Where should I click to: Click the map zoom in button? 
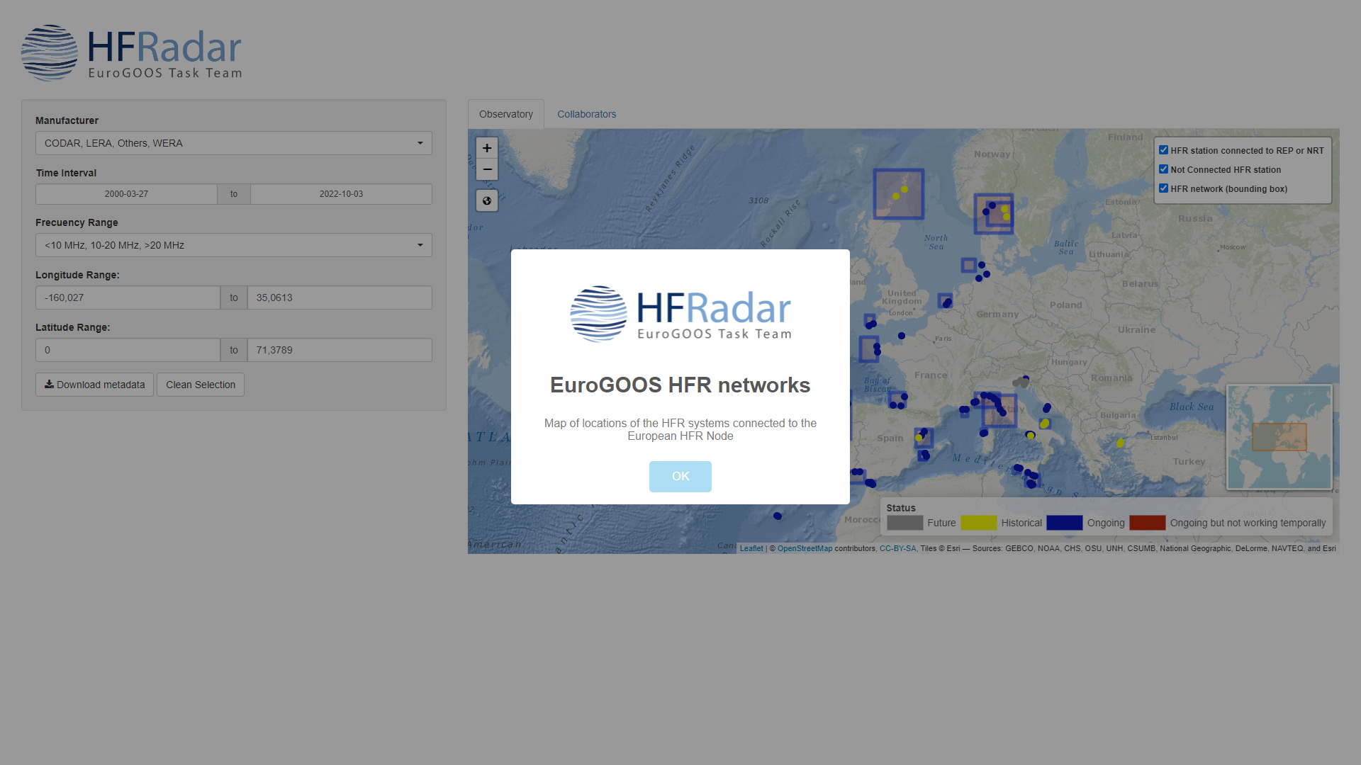(487, 148)
